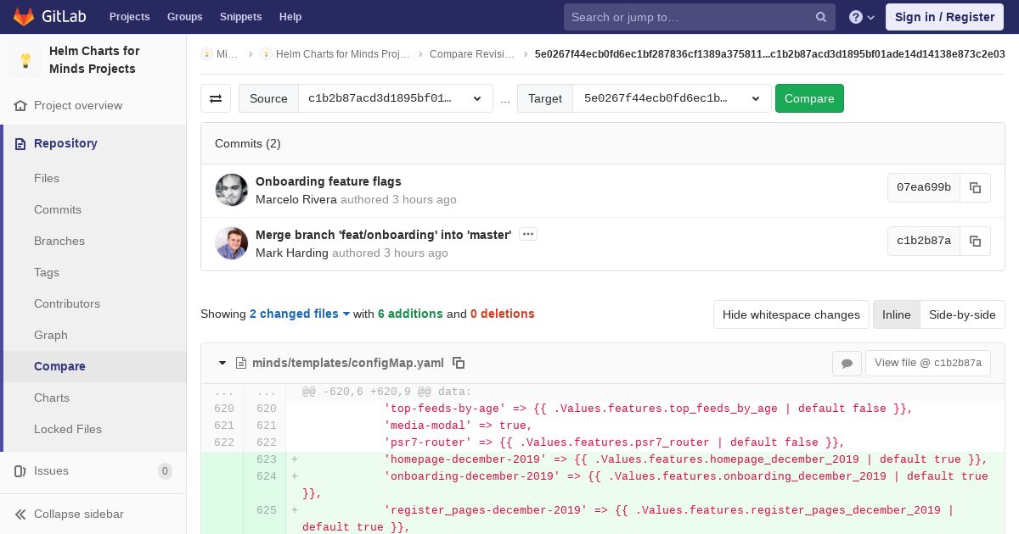Viewport: 1019px width, 534px height.
Task: Copy configMap.yaml file path
Action: pyautogui.click(x=459, y=363)
